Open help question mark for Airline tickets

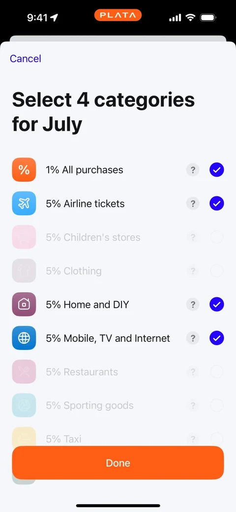(x=193, y=203)
